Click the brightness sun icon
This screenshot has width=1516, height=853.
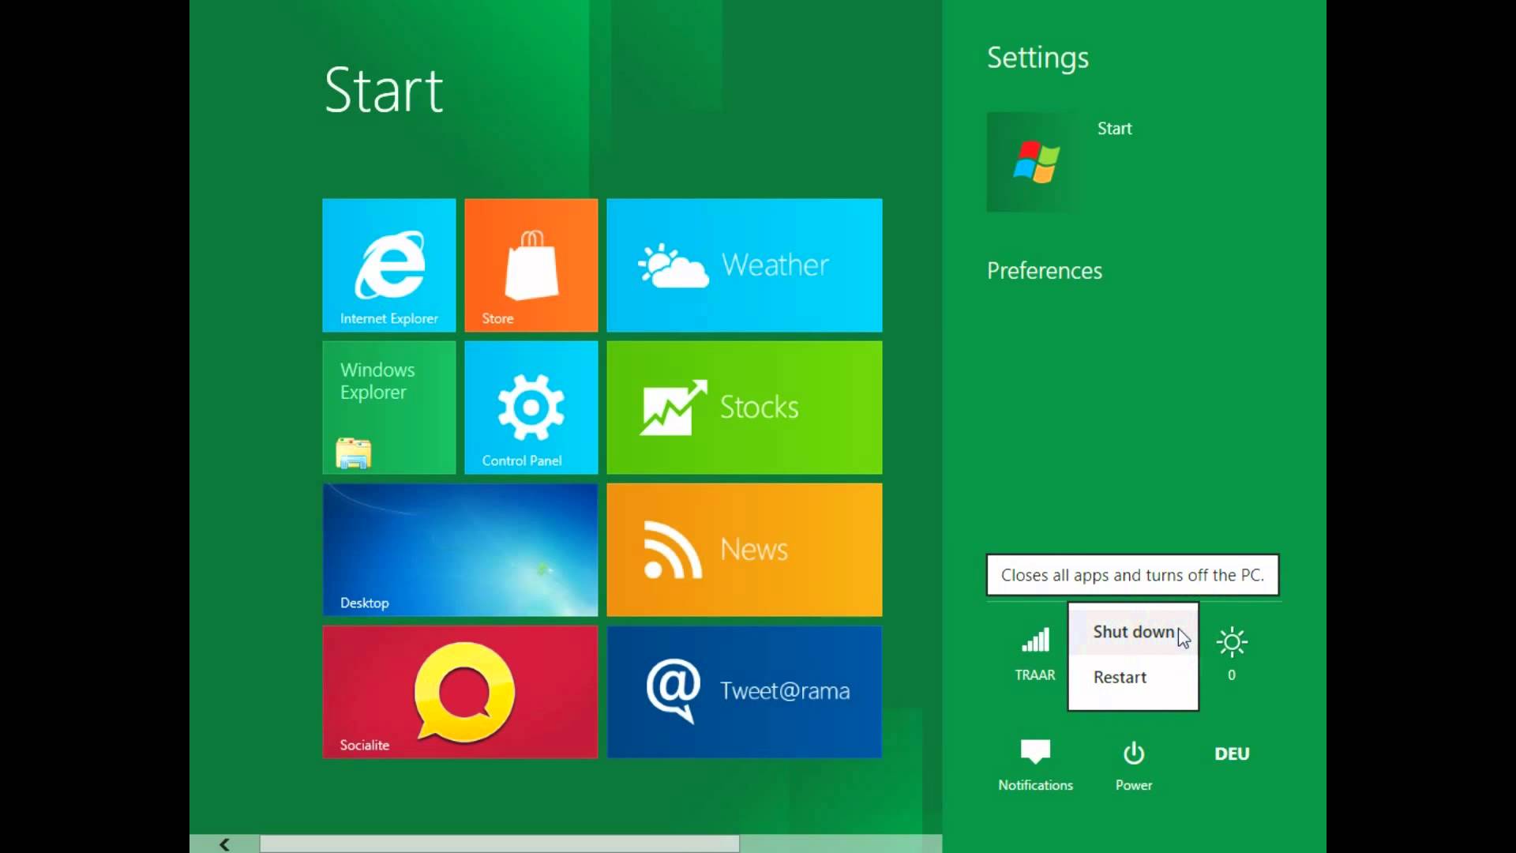tap(1232, 642)
